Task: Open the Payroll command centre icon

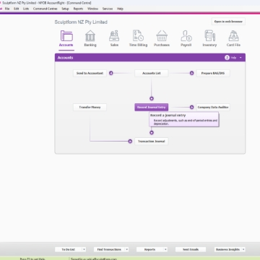Action: pyautogui.click(x=186, y=36)
